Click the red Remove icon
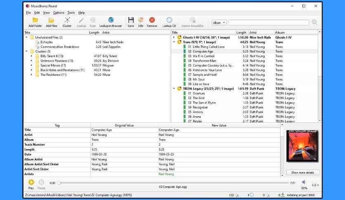 click(x=152, y=20)
